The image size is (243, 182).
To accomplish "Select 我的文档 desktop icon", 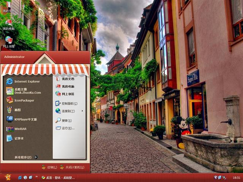I will click(9, 7).
